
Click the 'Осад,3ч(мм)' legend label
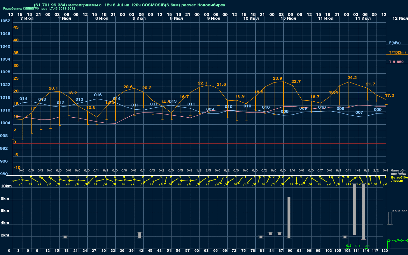(397, 240)
